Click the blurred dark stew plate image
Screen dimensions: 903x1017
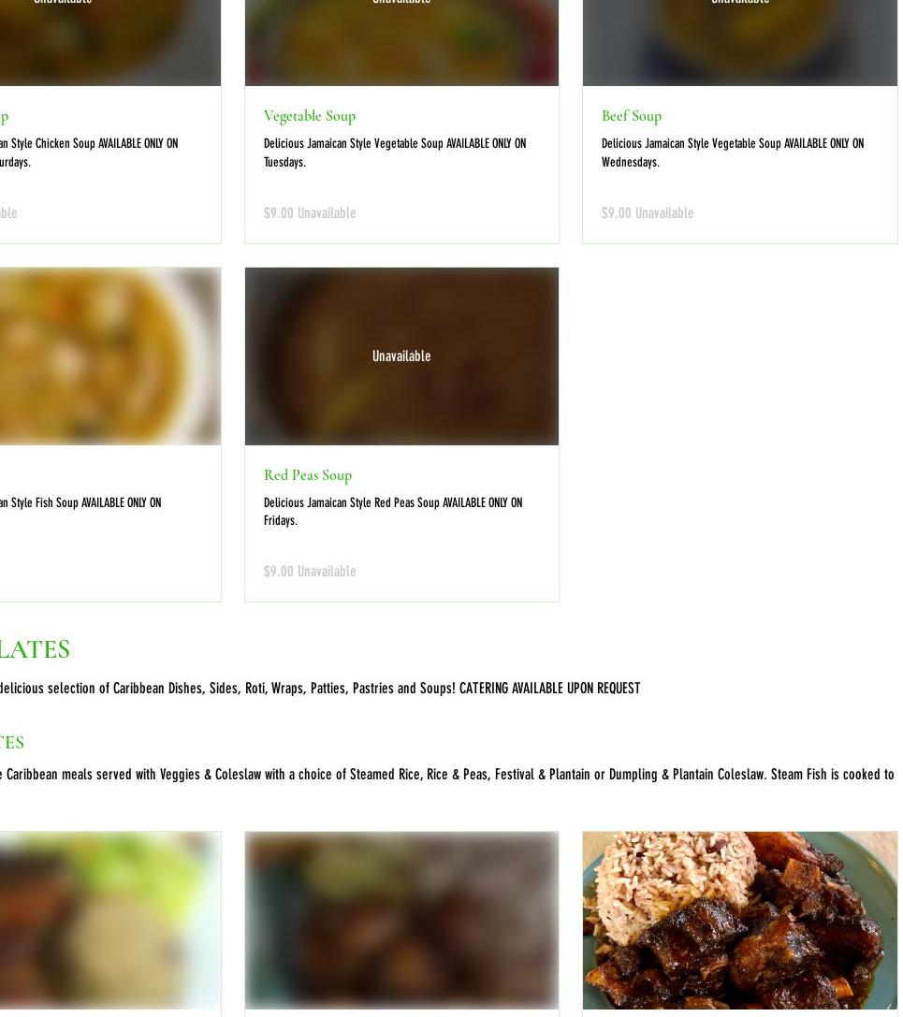point(401,920)
